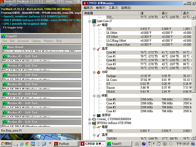Open Internet Explorer from quick launch
Image resolution: width=196 pixels, height=147 pixels.
click(x=22, y=144)
